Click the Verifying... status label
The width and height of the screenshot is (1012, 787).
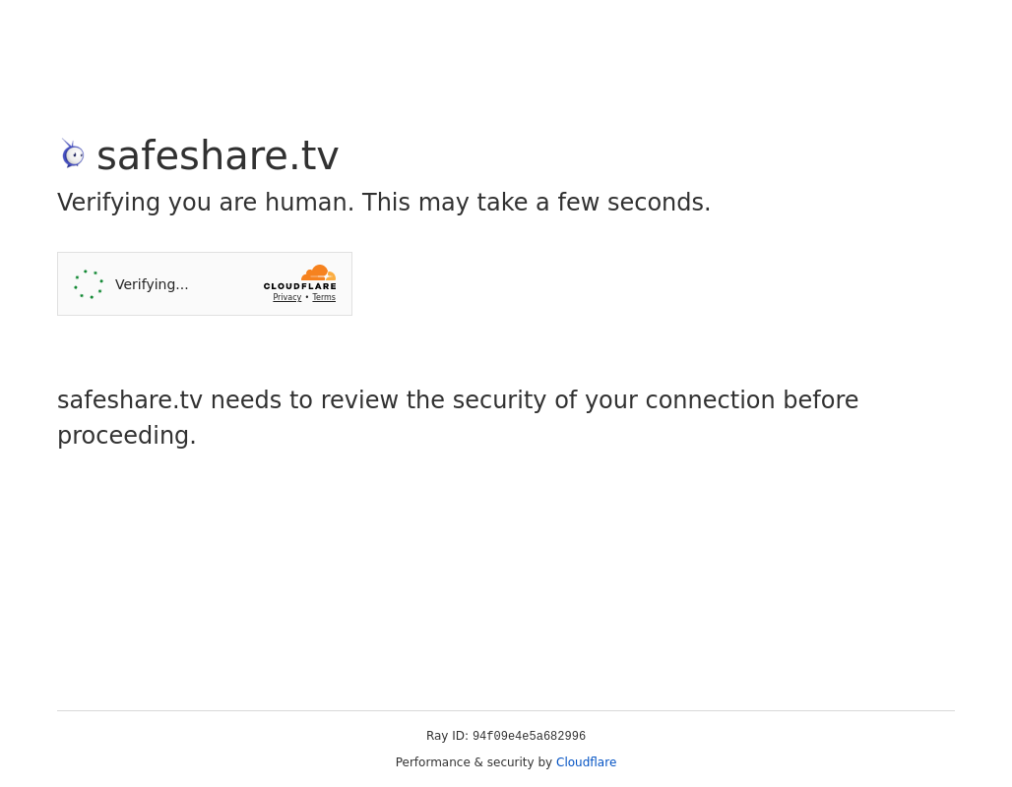[152, 284]
